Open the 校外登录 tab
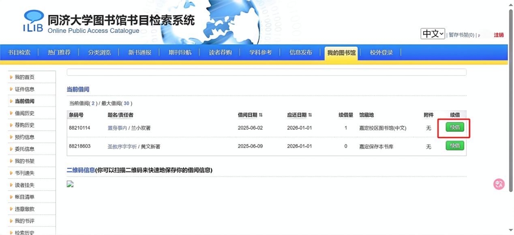514x235 pixels. [x=381, y=52]
